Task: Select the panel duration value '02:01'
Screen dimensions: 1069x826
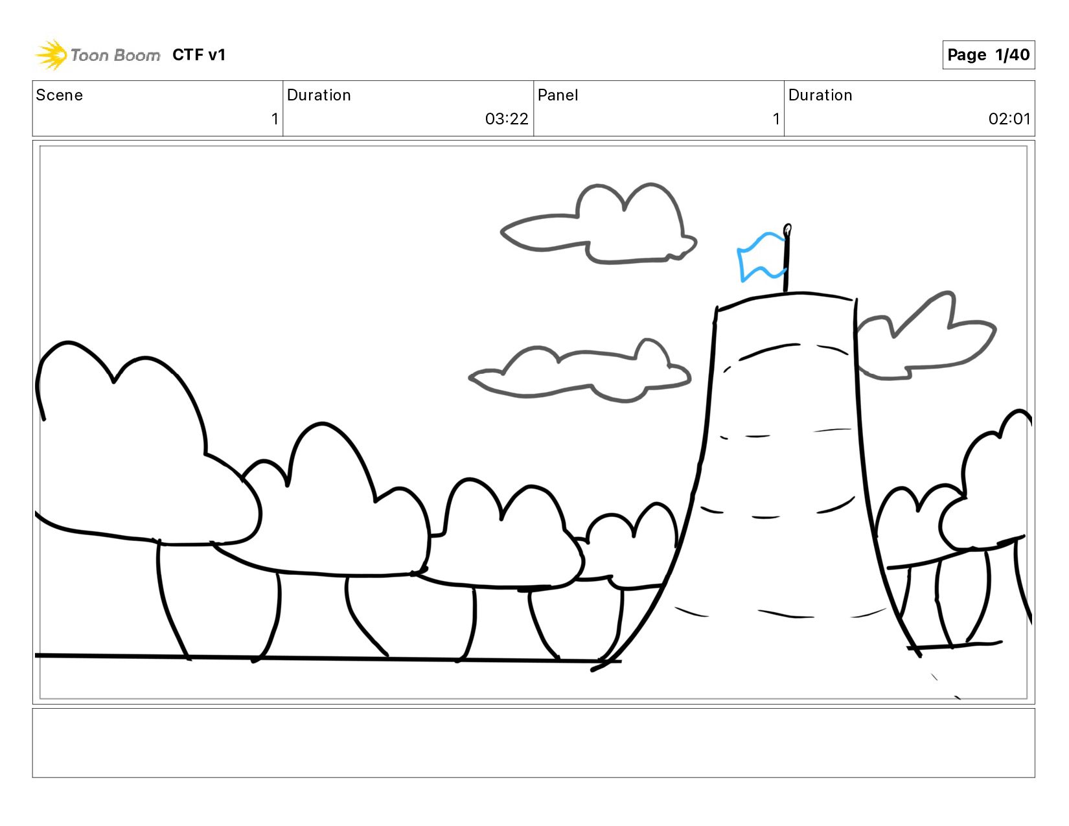Action: tap(1009, 119)
